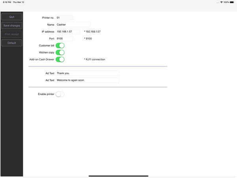Click the Ad Text field Welcome to again soon.
The image size is (237, 178).
pyautogui.click(x=87, y=80)
